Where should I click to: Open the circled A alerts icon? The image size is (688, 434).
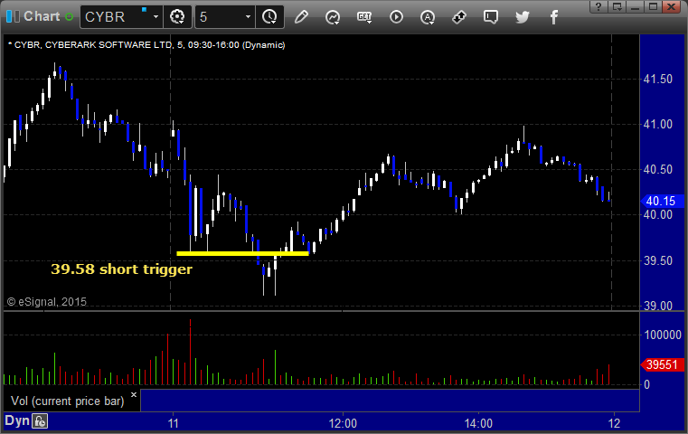[x=428, y=17]
